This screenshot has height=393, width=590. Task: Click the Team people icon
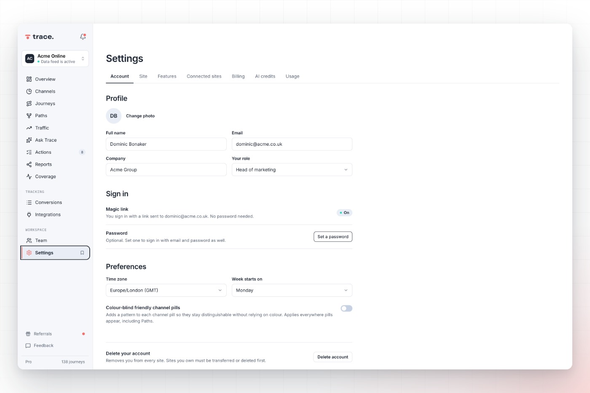29,241
